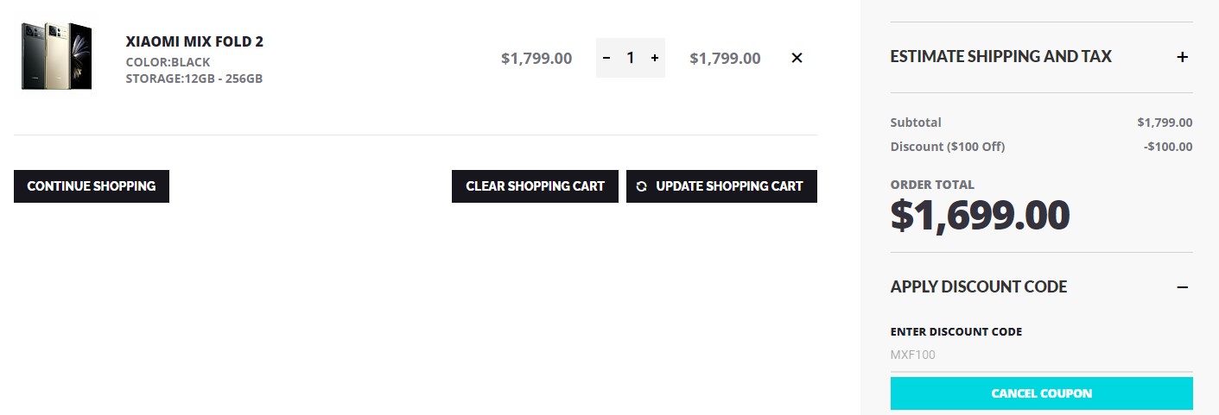Click the Subtotal label in summary
Image resolution: width=1219 pixels, height=415 pixels.
pos(916,123)
